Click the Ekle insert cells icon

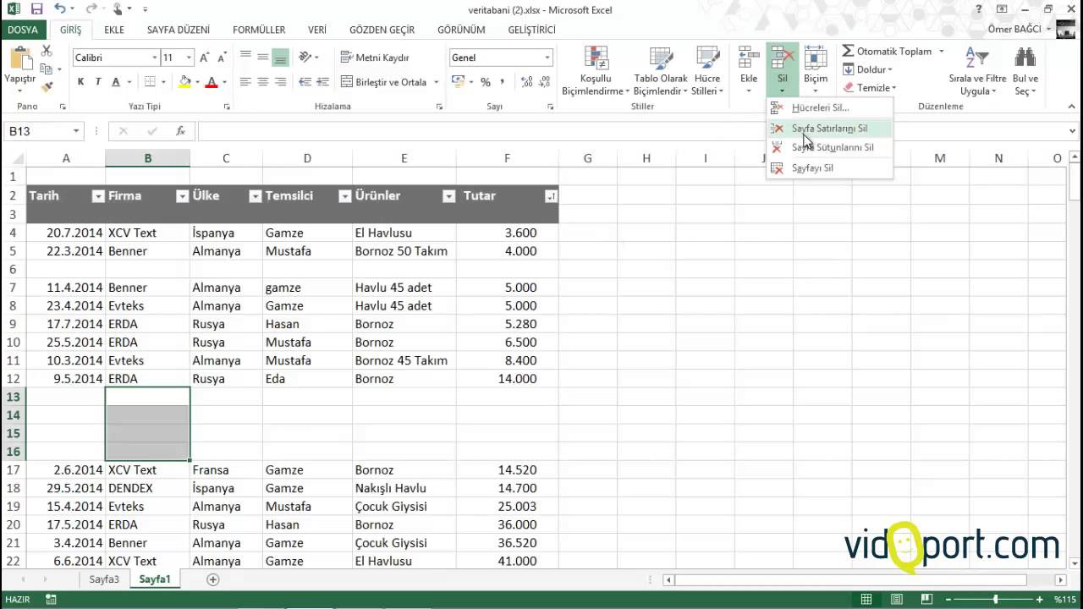[x=749, y=58]
